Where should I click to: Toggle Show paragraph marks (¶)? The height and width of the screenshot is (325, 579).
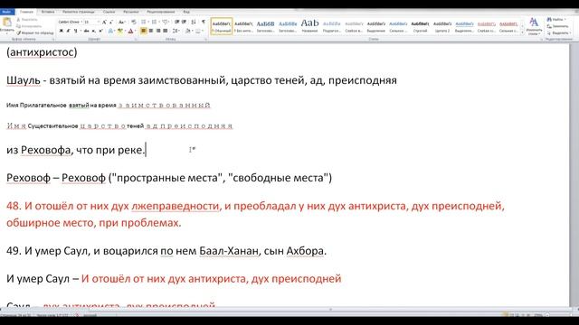coord(203,22)
